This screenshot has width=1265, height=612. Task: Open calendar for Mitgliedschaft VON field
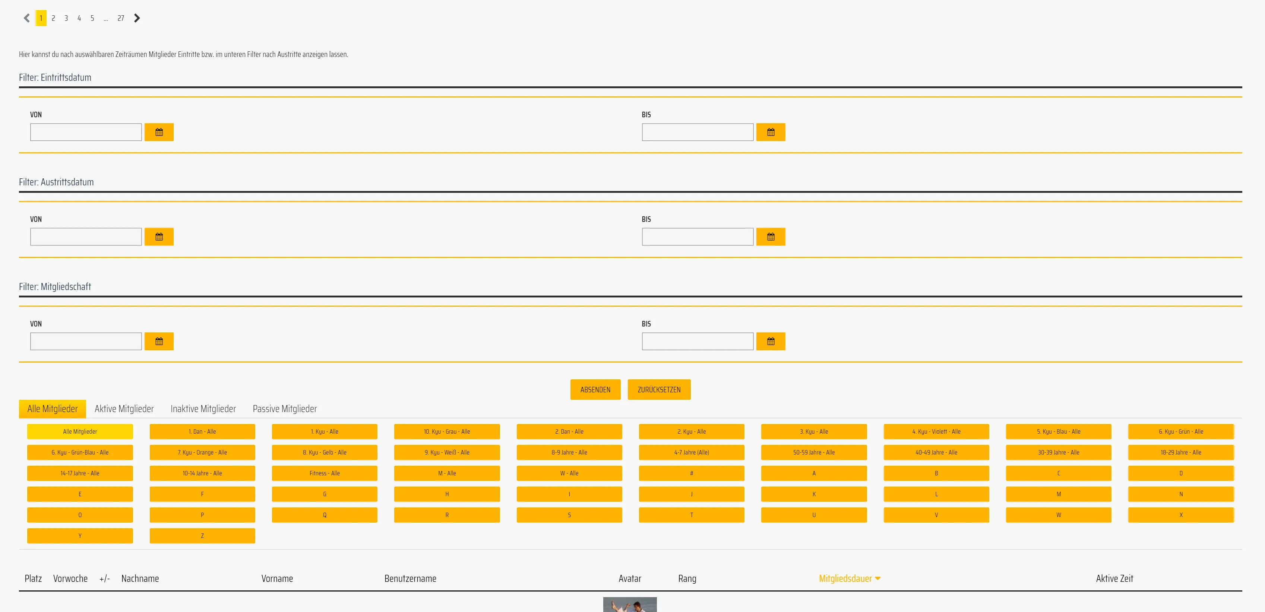tap(159, 341)
